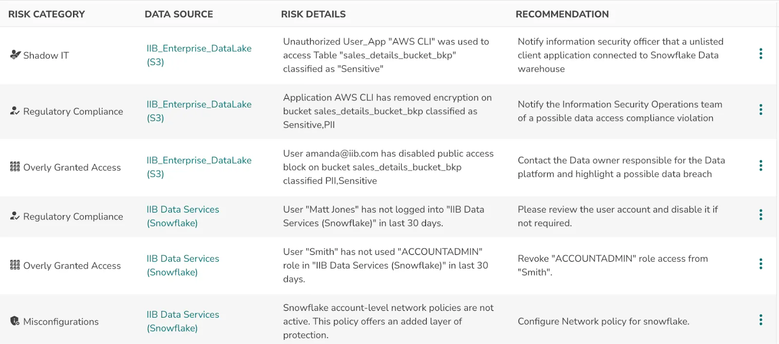Click the Misconfigurations shield icon
Image resolution: width=779 pixels, height=344 pixels.
click(x=15, y=321)
